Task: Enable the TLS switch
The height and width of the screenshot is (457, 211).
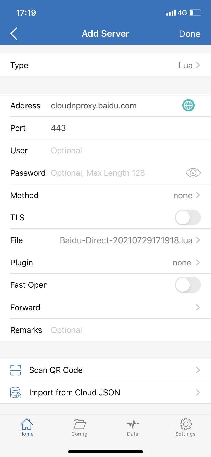Action: 188,218
